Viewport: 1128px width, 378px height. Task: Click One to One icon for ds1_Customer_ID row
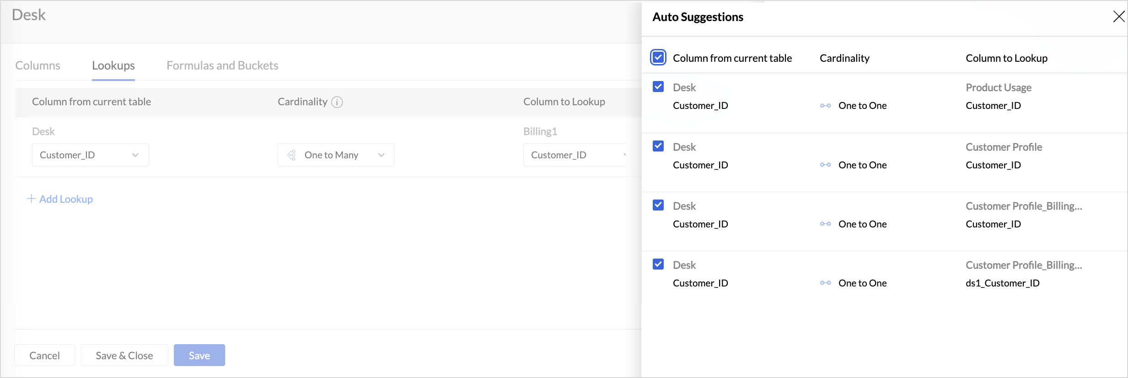click(x=825, y=283)
